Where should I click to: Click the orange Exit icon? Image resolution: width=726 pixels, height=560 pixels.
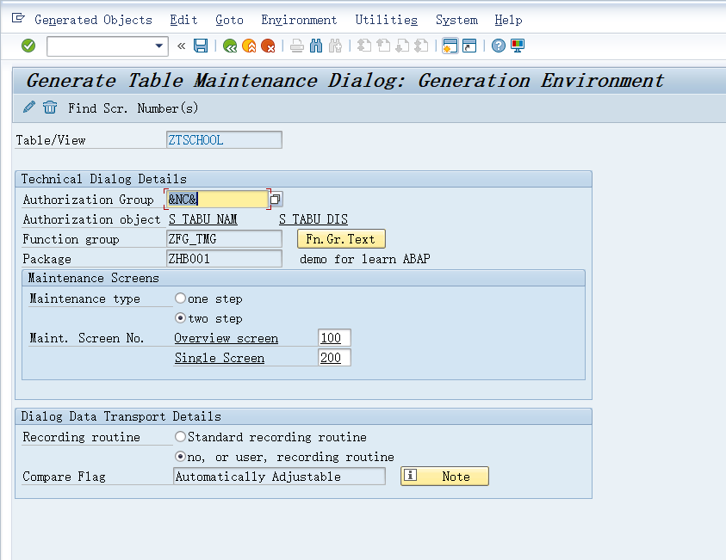click(249, 46)
